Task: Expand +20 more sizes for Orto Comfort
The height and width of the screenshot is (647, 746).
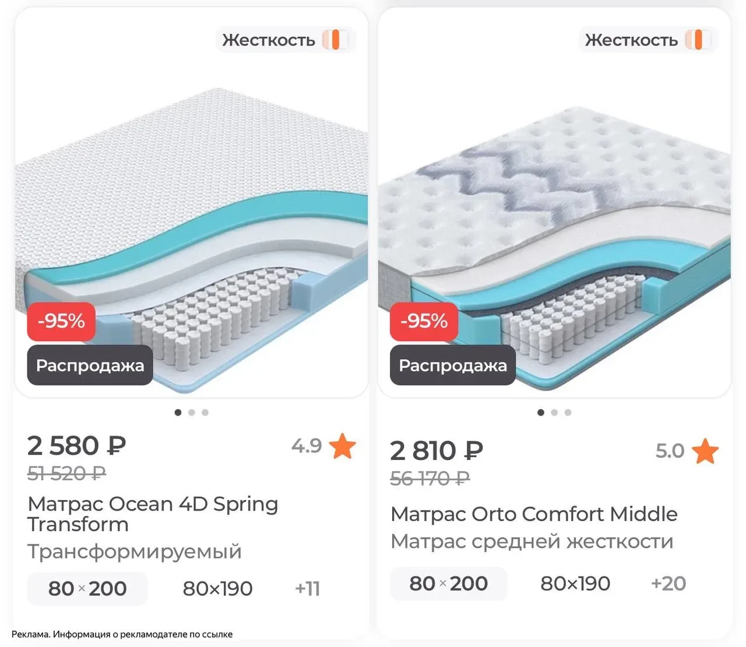Action: point(668,583)
